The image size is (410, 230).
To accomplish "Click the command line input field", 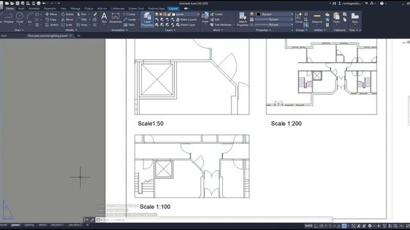I will tap(217, 220).
